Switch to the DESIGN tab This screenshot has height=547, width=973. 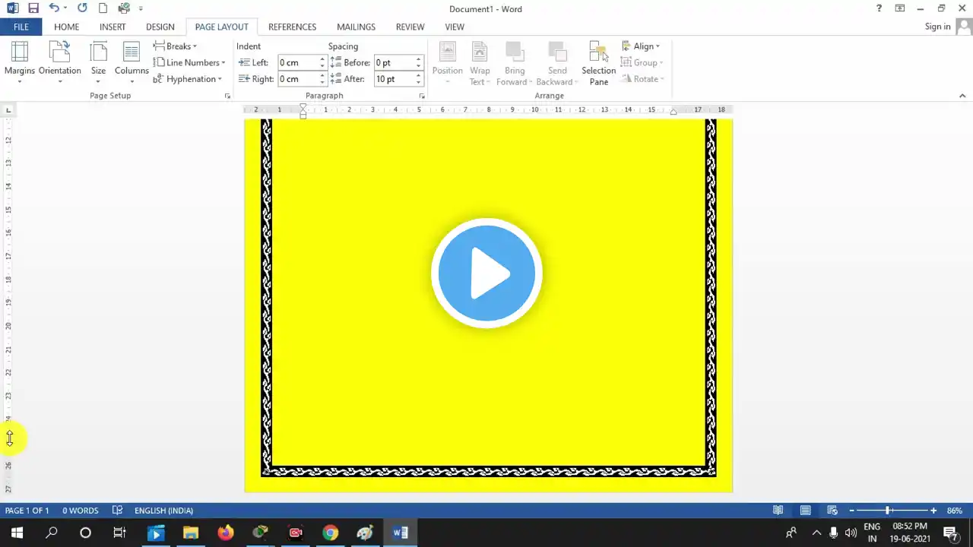point(160,27)
